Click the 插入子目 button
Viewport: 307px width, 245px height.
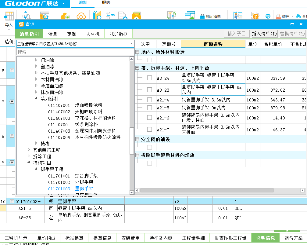tap(237, 34)
